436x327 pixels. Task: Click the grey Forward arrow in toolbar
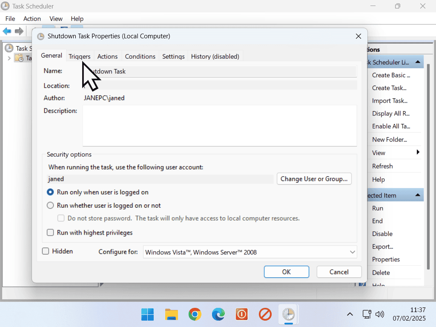19,31
